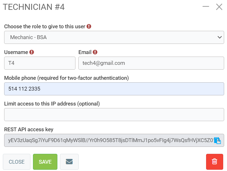Viewport: 227px width, 171px height.
Task: Click the role dropdown chevron arrow
Action: tap(220, 37)
